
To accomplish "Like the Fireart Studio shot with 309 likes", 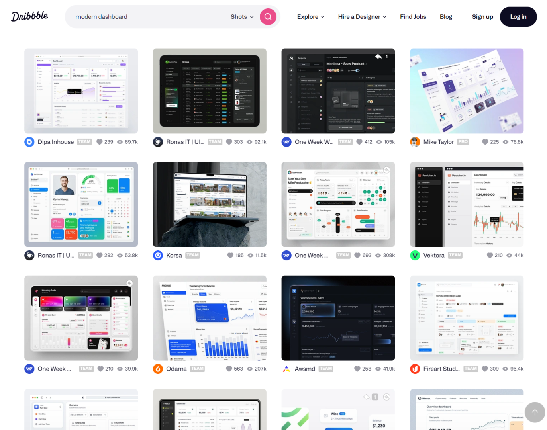I will click(x=485, y=369).
